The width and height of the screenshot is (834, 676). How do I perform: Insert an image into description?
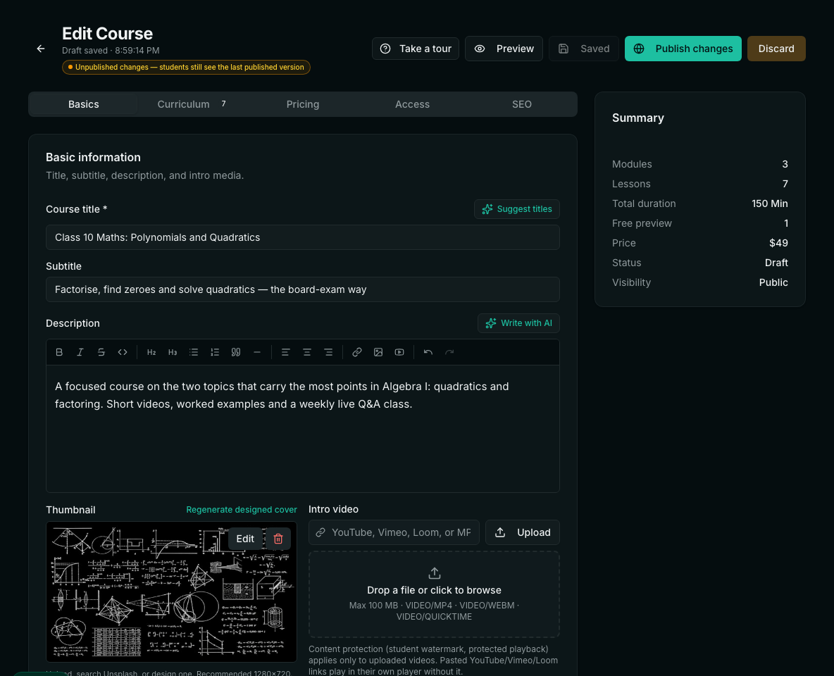point(378,352)
